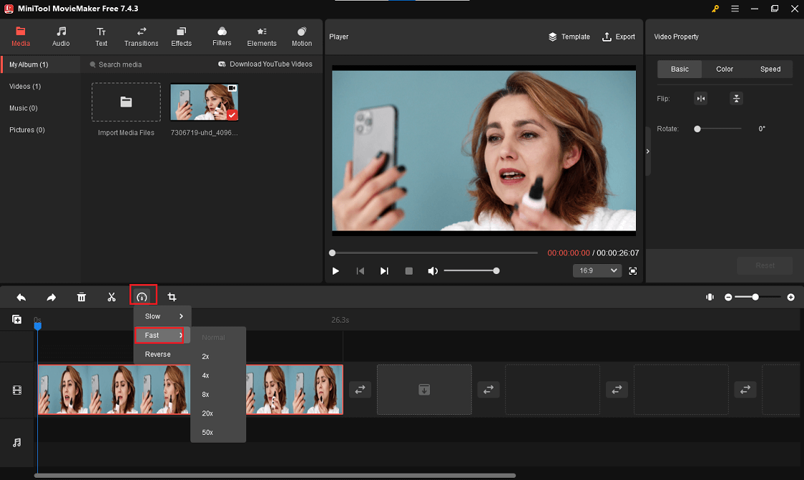
Task: Toggle fullscreen preview mode
Action: [633, 271]
